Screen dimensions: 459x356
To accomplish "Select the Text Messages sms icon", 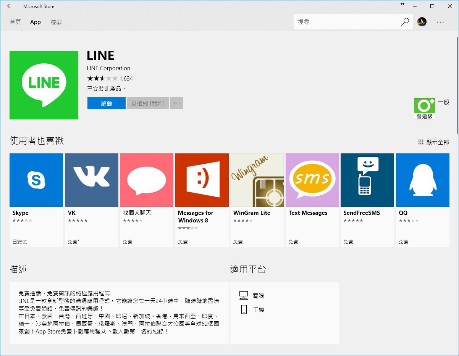I will click(x=312, y=180).
